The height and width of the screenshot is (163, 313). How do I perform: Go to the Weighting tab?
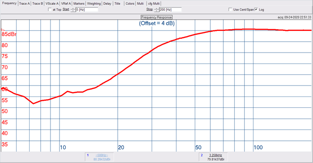pyautogui.click(x=94, y=3)
